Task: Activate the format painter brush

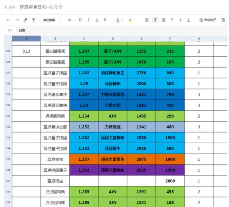Action: tap(33, 20)
